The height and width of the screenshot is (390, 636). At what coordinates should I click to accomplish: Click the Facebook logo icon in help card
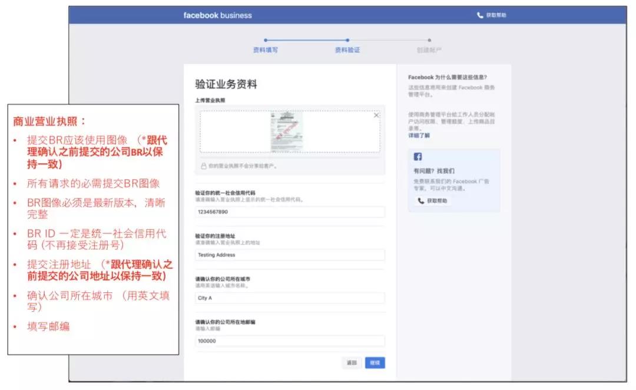(418, 157)
